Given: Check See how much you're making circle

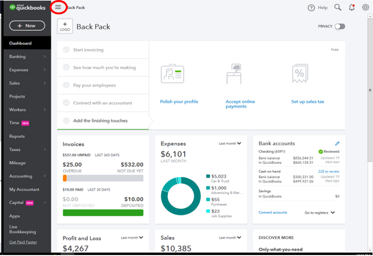Looking at the screenshot, I should 66,67.
